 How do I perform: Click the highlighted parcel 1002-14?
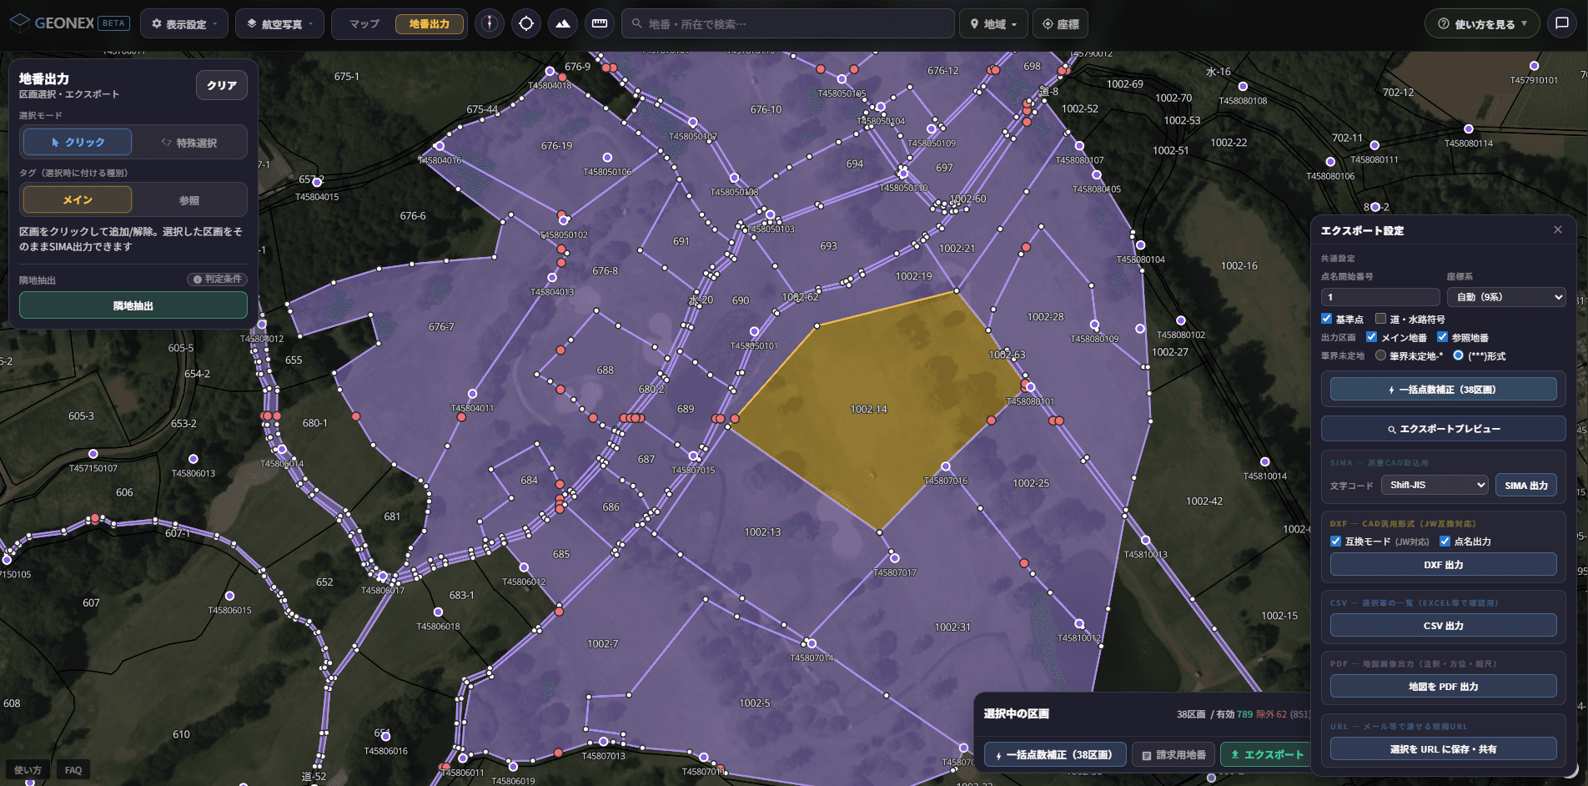(869, 410)
